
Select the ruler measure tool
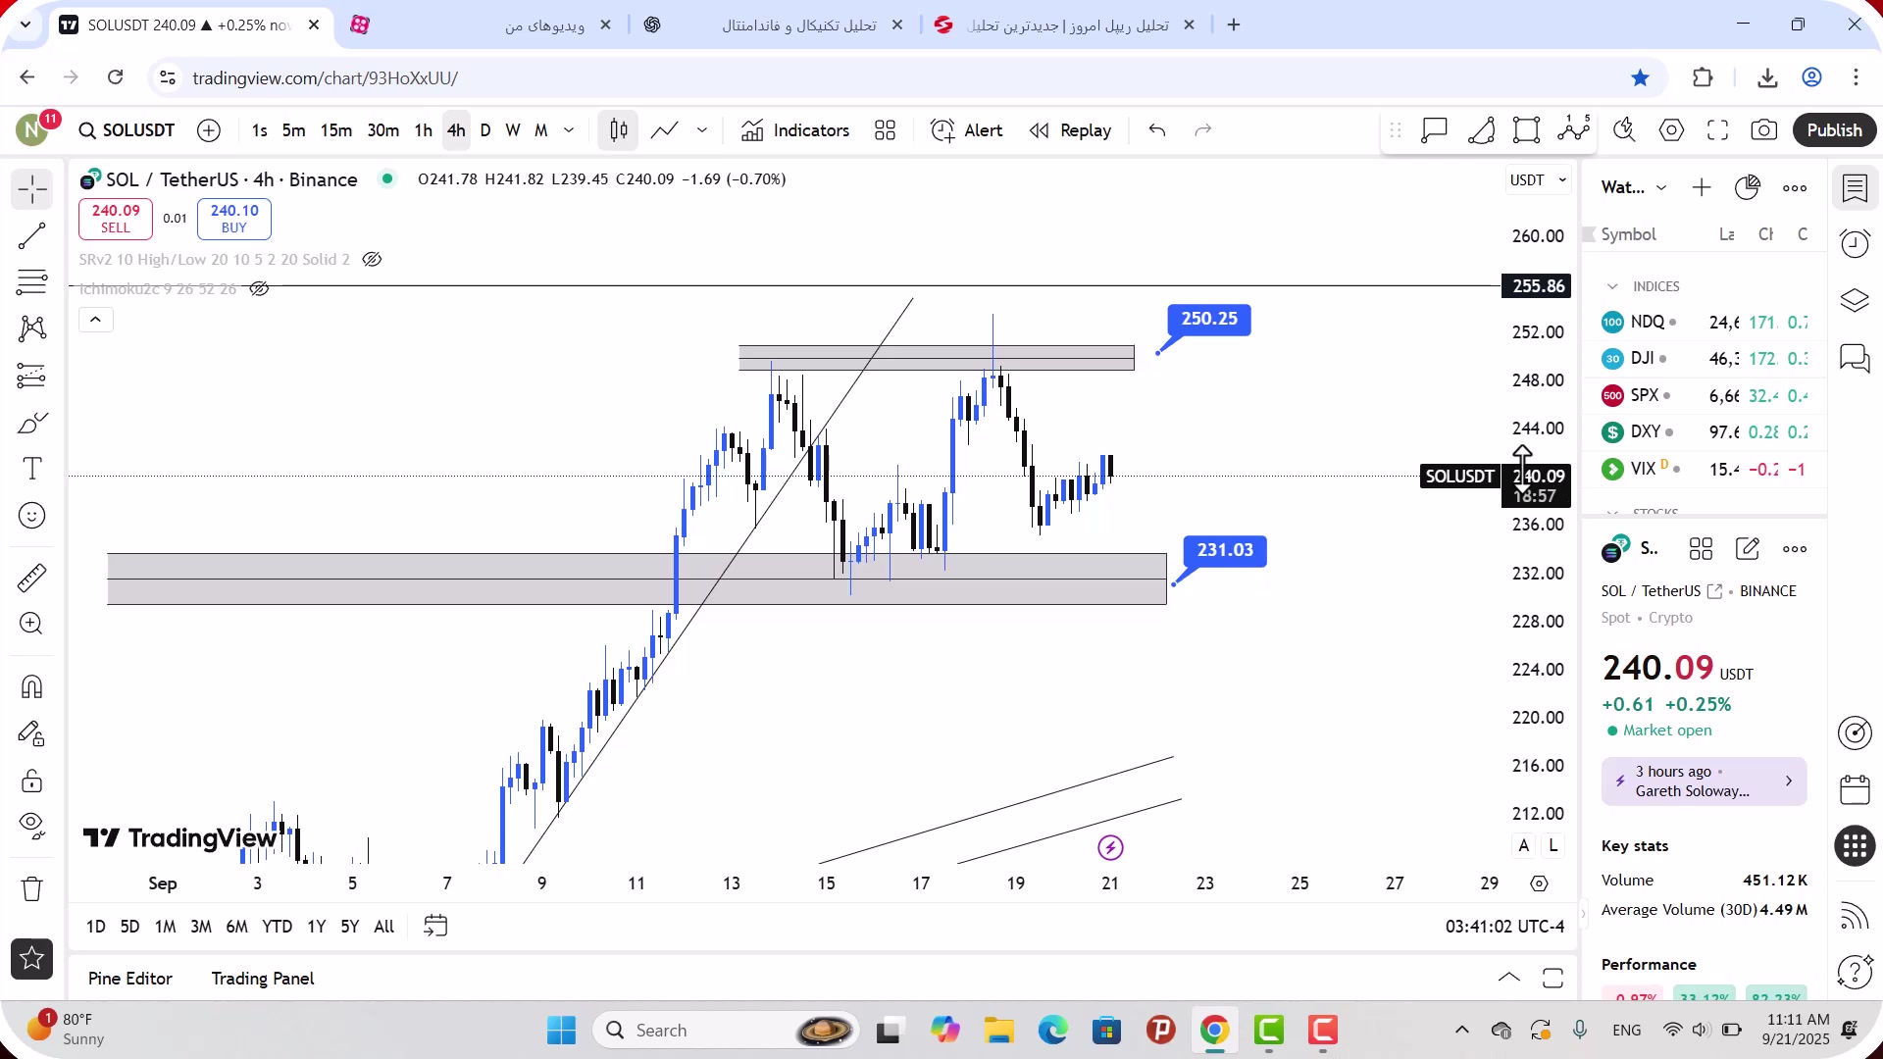point(32,578)
